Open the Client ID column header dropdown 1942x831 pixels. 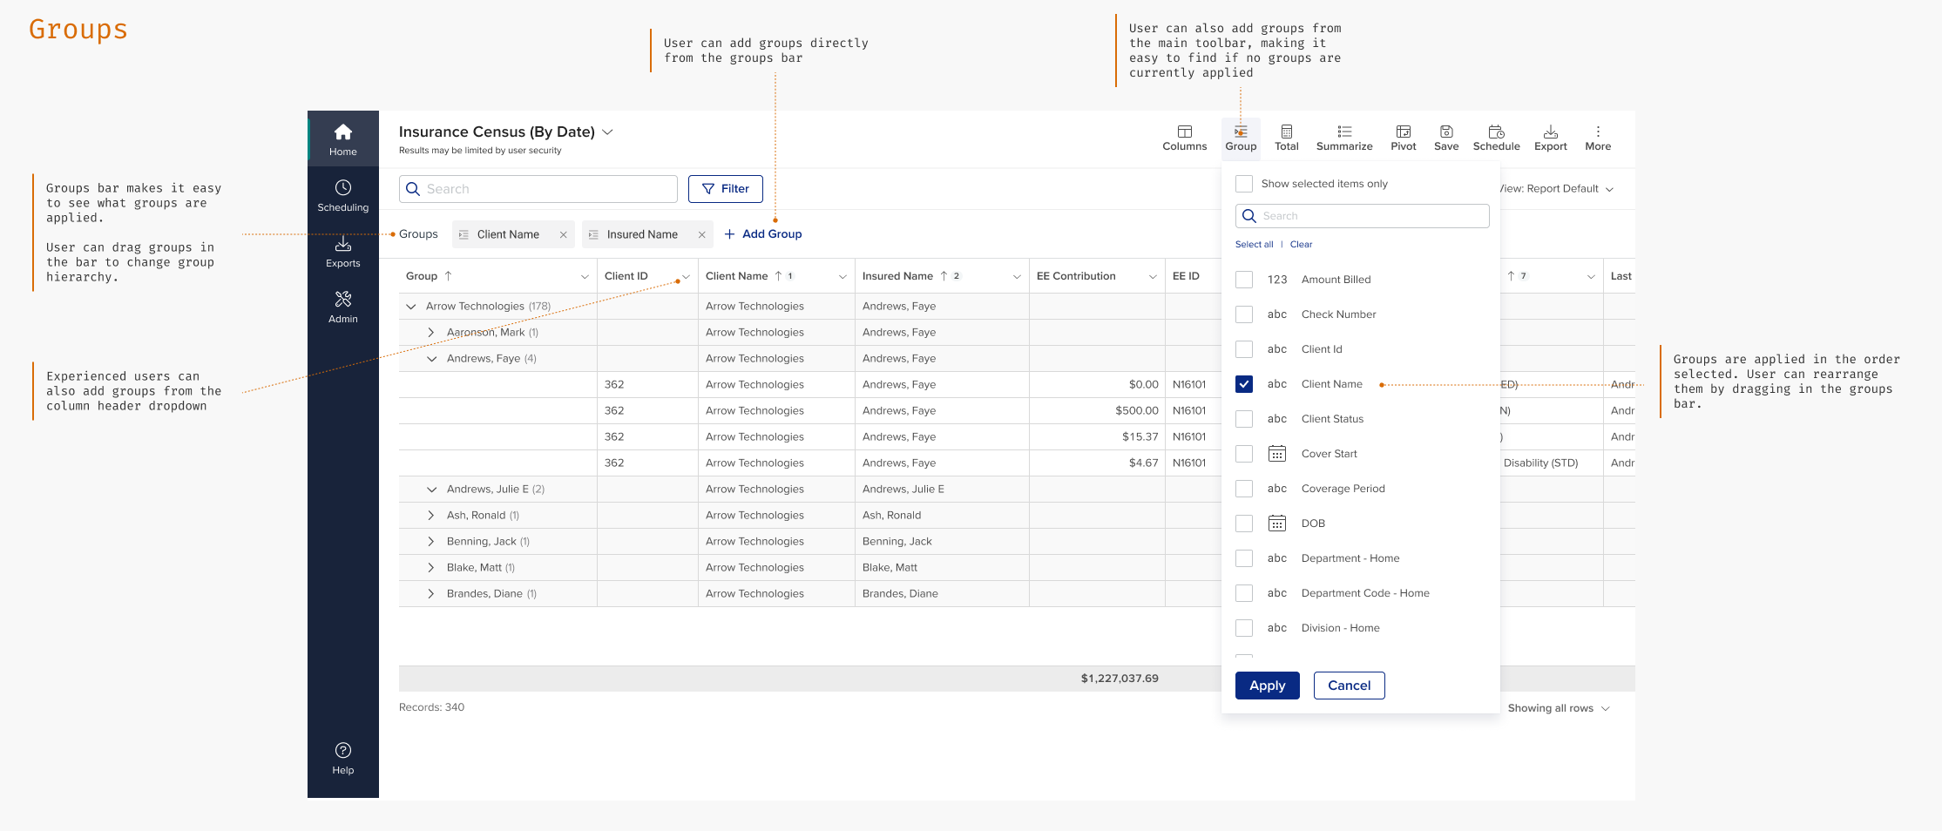(x=686, y=277)
